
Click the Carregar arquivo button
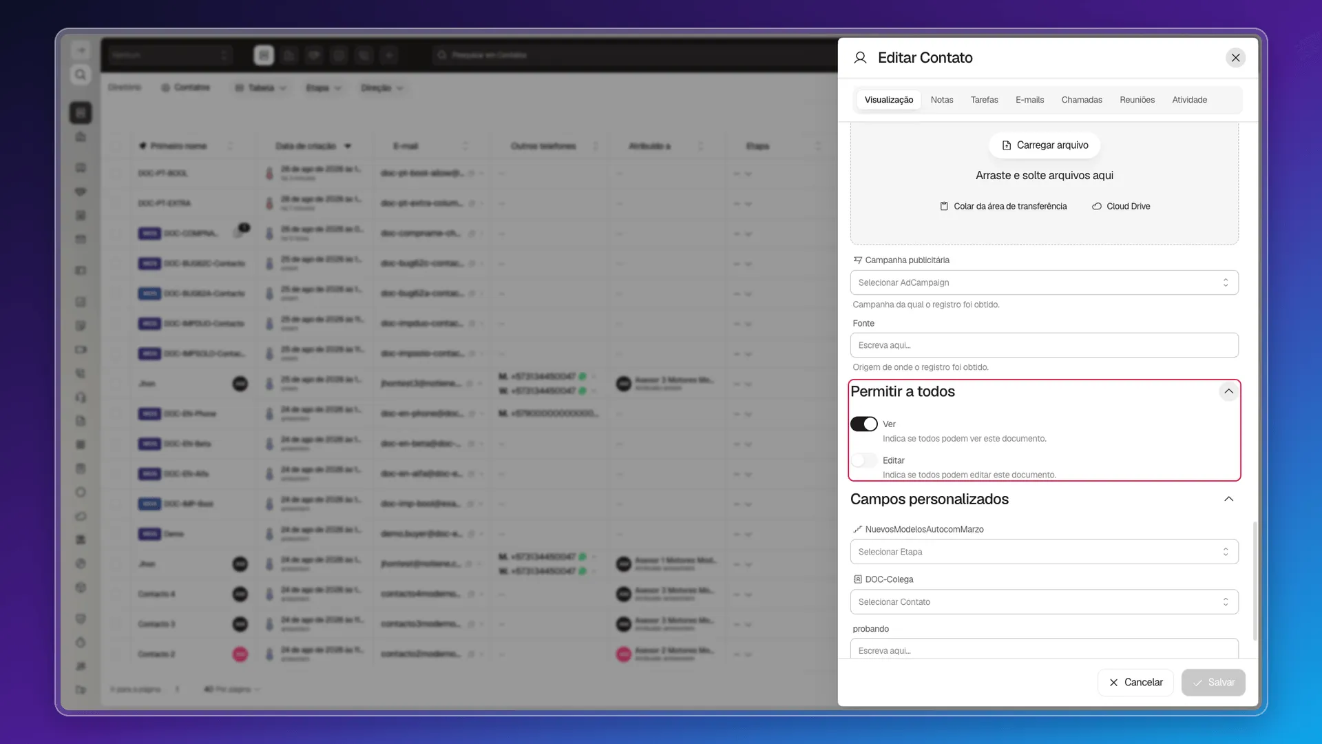pos(1045,145)
